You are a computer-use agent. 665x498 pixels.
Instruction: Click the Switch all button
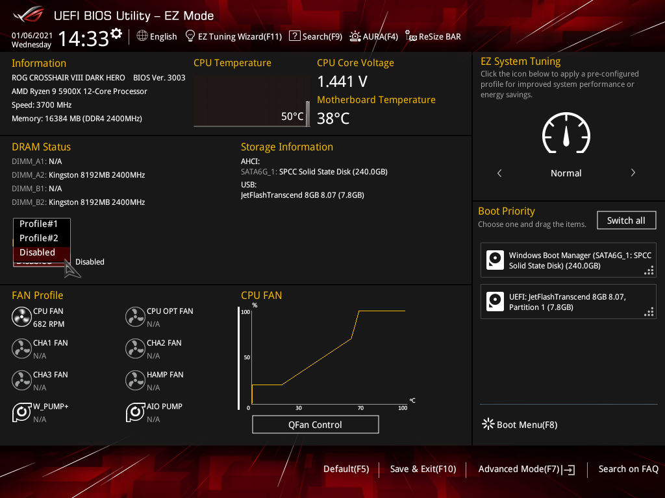click(x=626, y=220)
